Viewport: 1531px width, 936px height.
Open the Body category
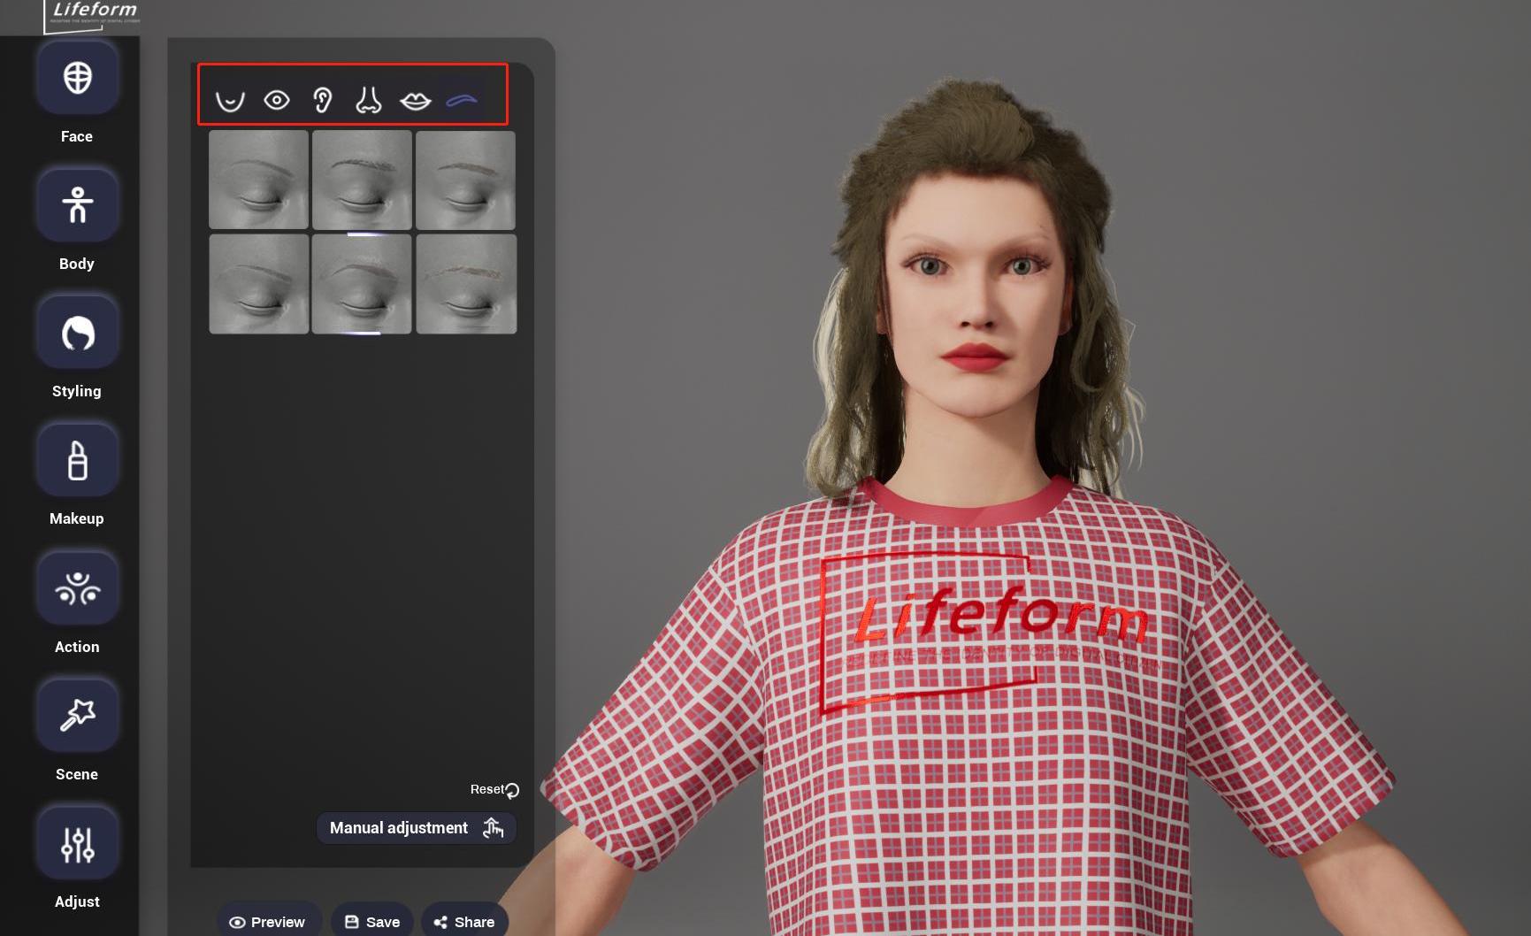[x=78, y=205]
